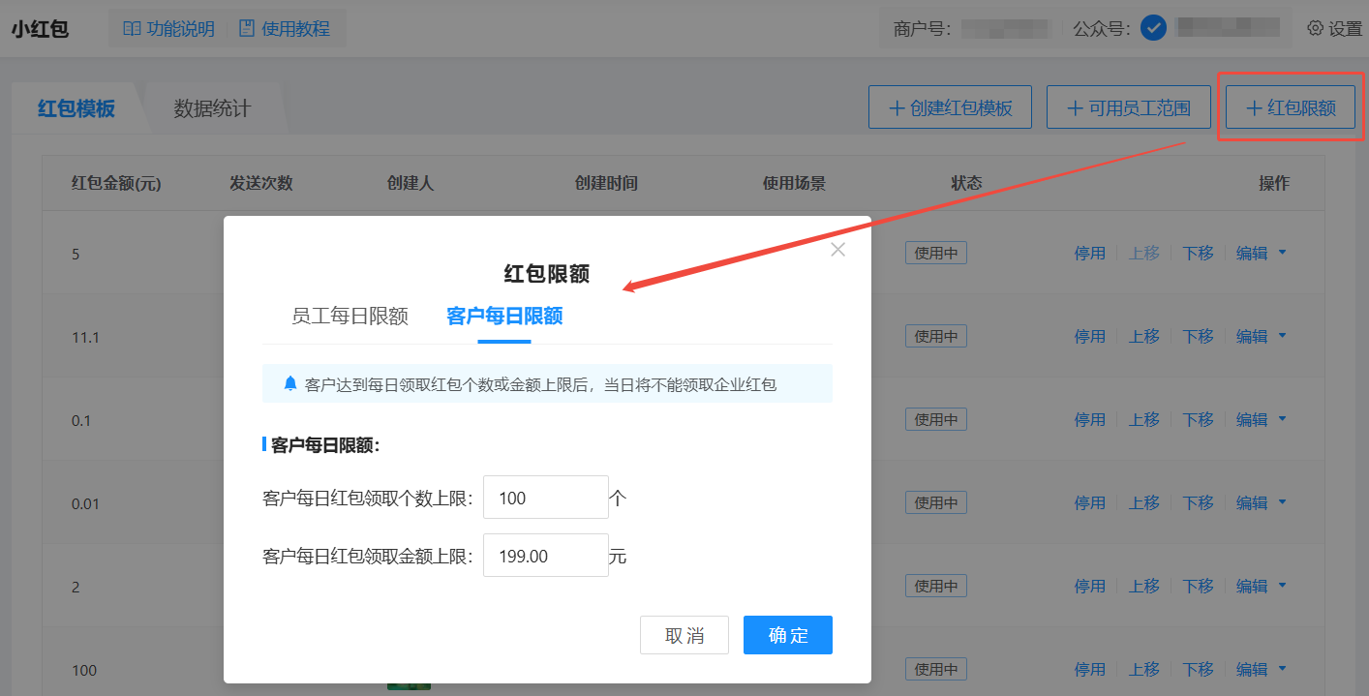This screenshot has width=1369, height=696.
Task: Open the 功能说明 book icon
Action: (x=132, y=29)
